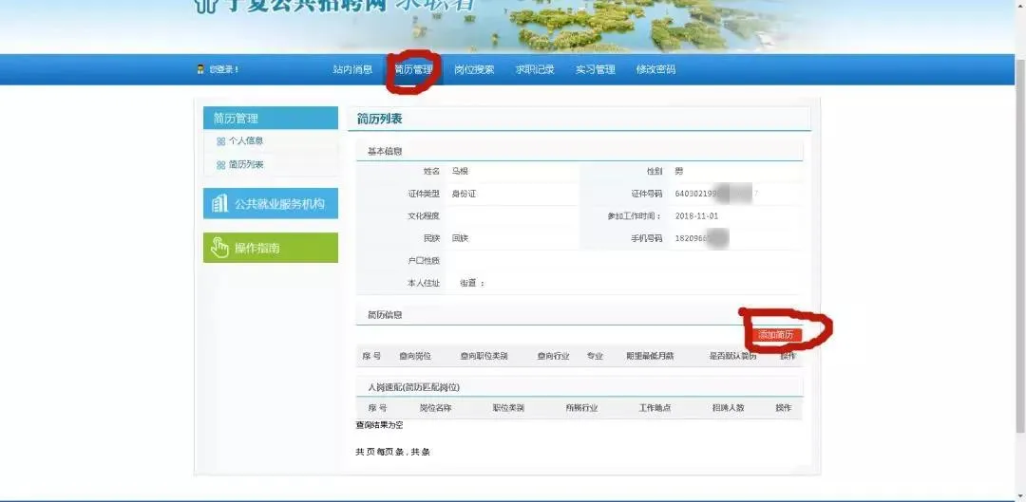Open 个人信息 in the sidebar
The width and height of the screenshot is (1026, 502).
[x=246, y=141]
